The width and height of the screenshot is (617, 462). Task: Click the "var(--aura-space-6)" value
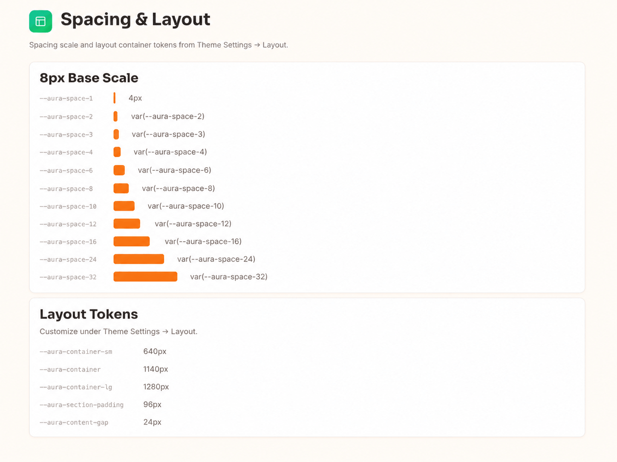(x=174, y=170)
